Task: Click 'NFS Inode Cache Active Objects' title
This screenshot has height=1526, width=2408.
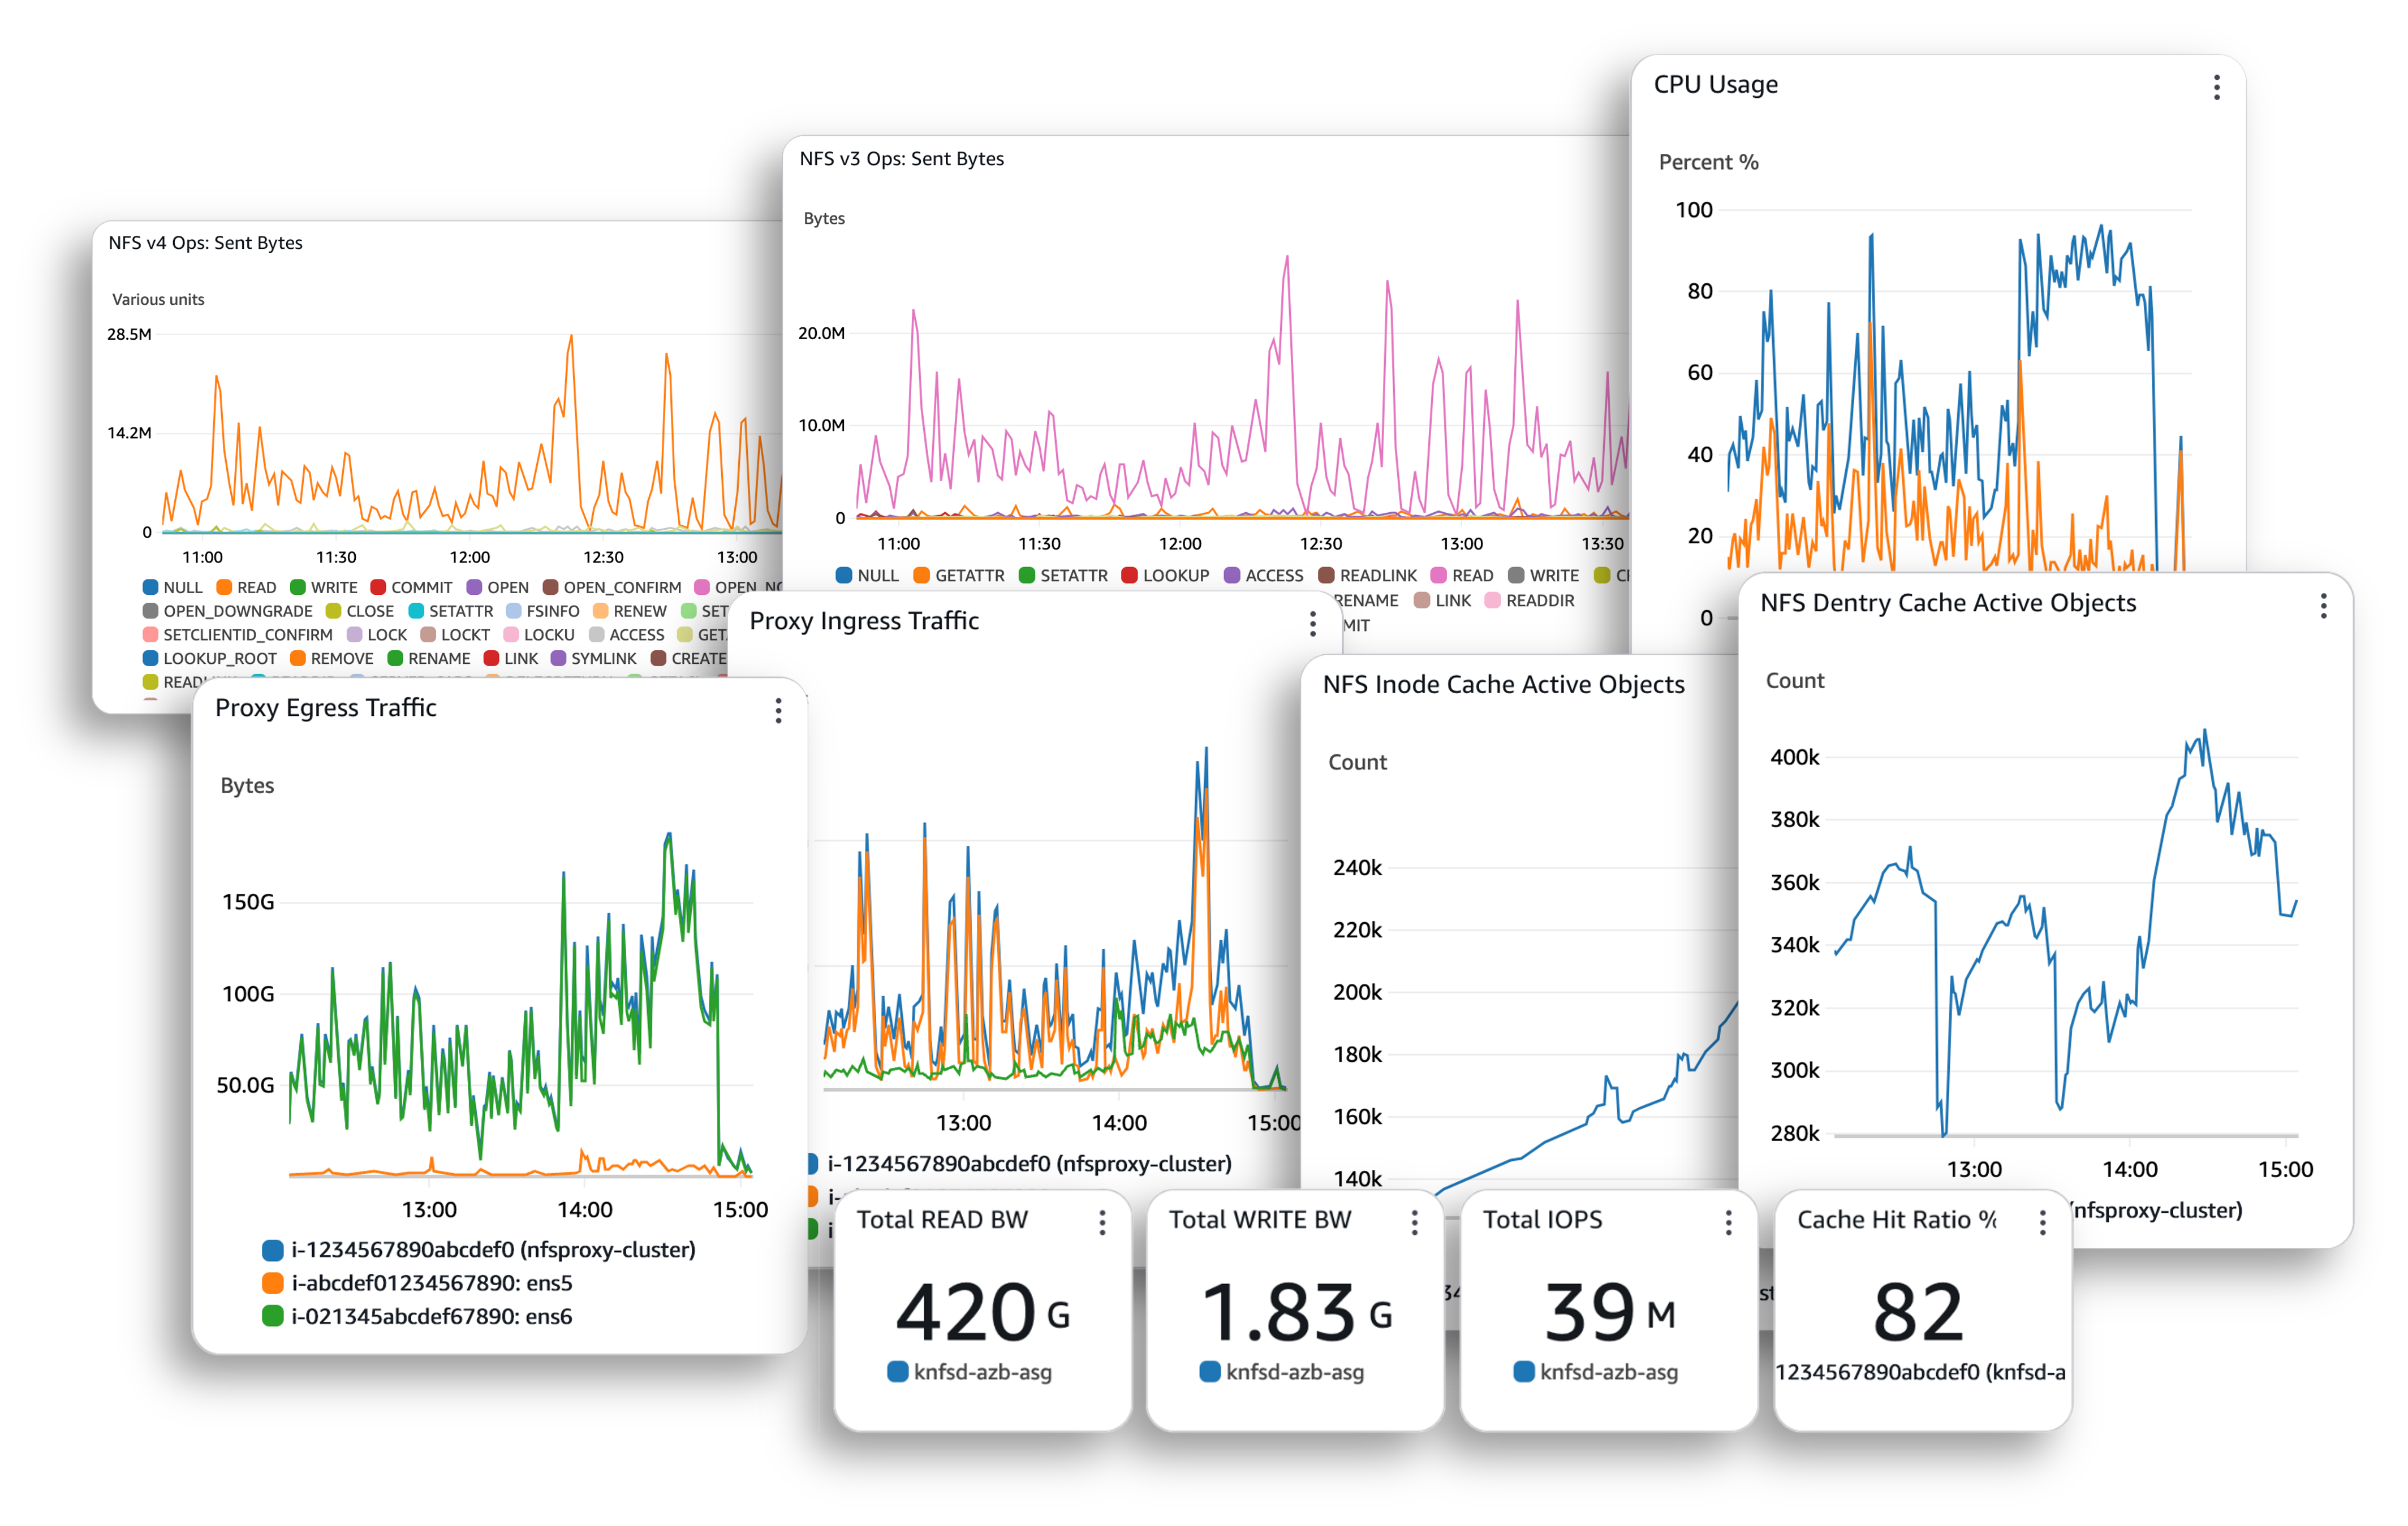Action: [x=1504, y=685]
